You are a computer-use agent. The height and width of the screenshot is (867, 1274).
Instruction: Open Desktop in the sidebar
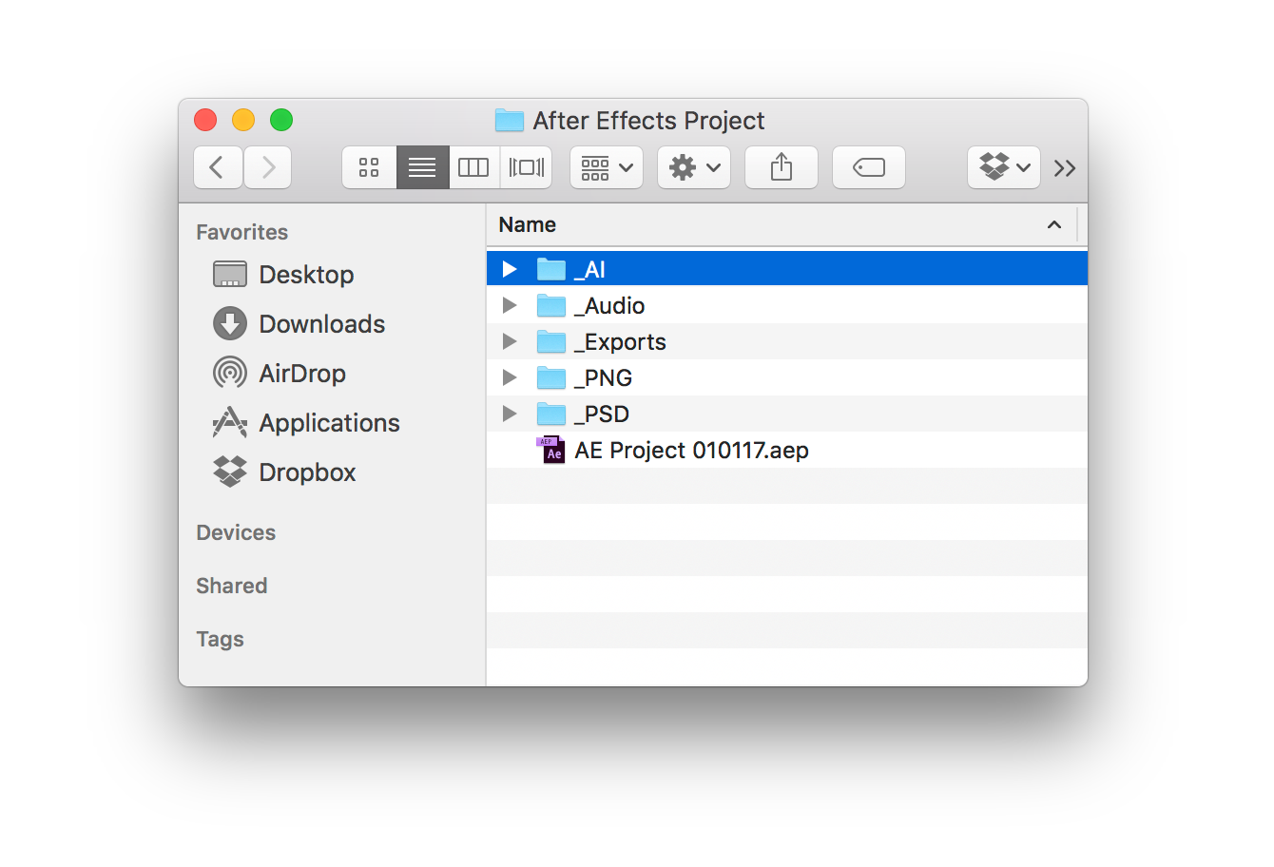(x=306, y=275)
